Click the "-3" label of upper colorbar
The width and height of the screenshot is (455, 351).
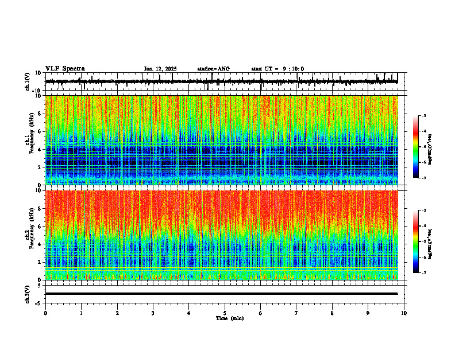pyautogui.click(x=424, y=115)
